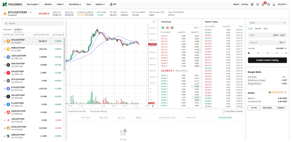Image resolution: width=293 pixels, height=142 pixels.
Task: Click the leverage slider midpoint dot
Action: (267, 53)
